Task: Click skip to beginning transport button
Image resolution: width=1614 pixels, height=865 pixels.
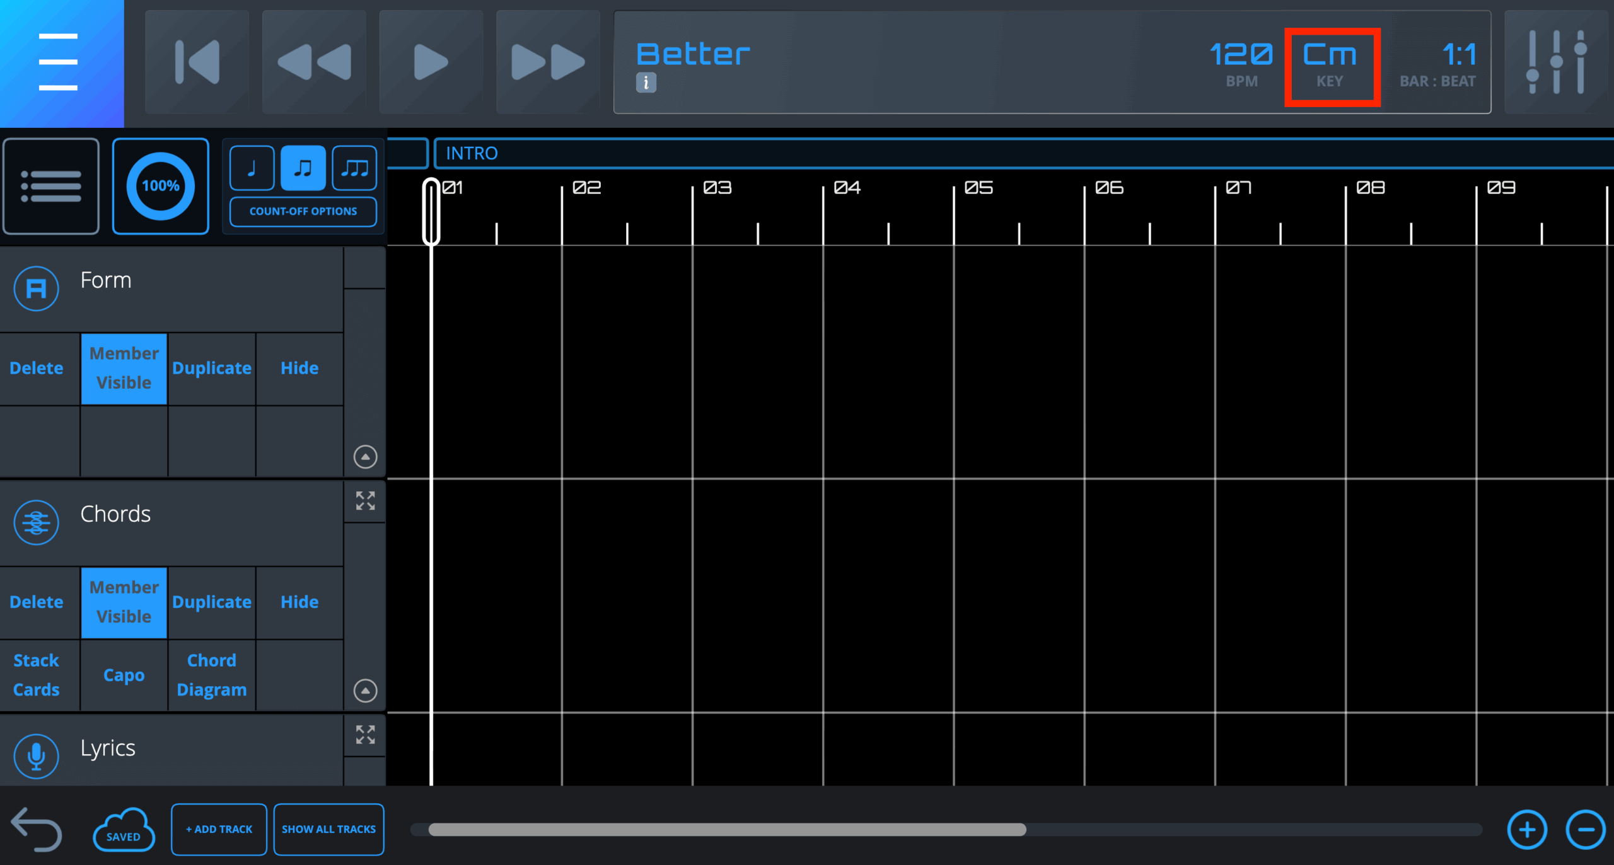Action: [x=197, y=62]
